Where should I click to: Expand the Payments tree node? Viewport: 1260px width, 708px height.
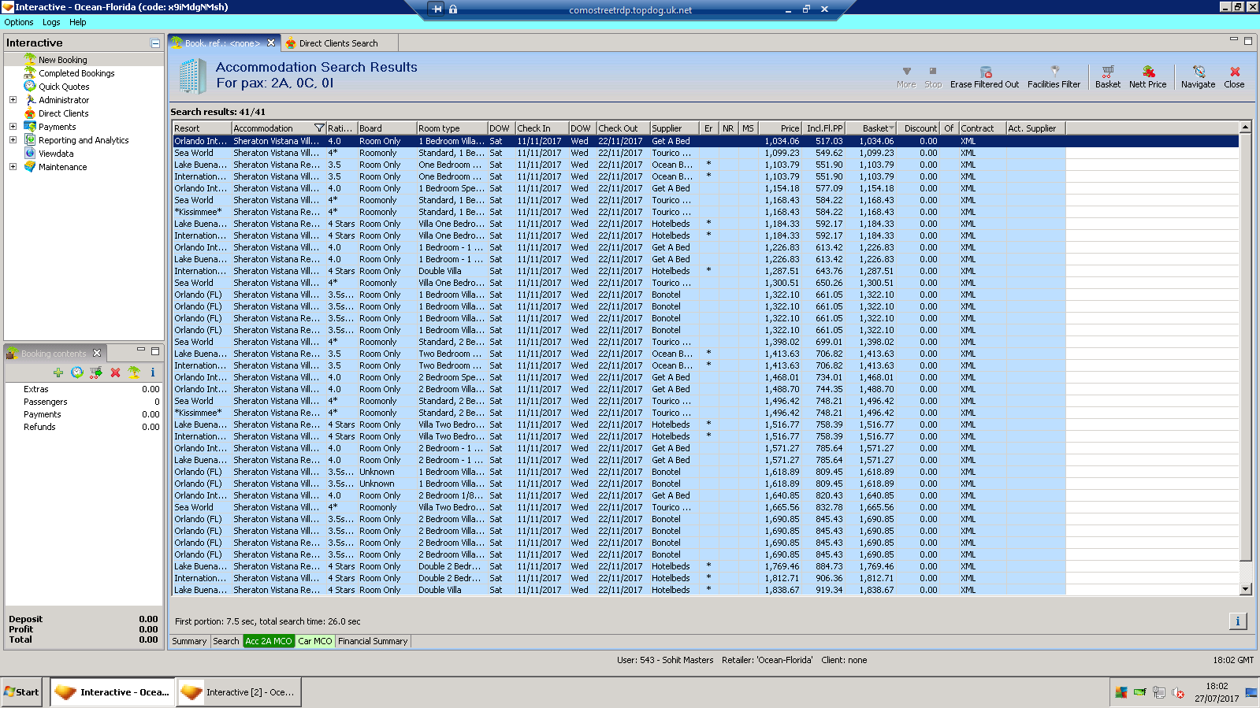coord(13,127)
